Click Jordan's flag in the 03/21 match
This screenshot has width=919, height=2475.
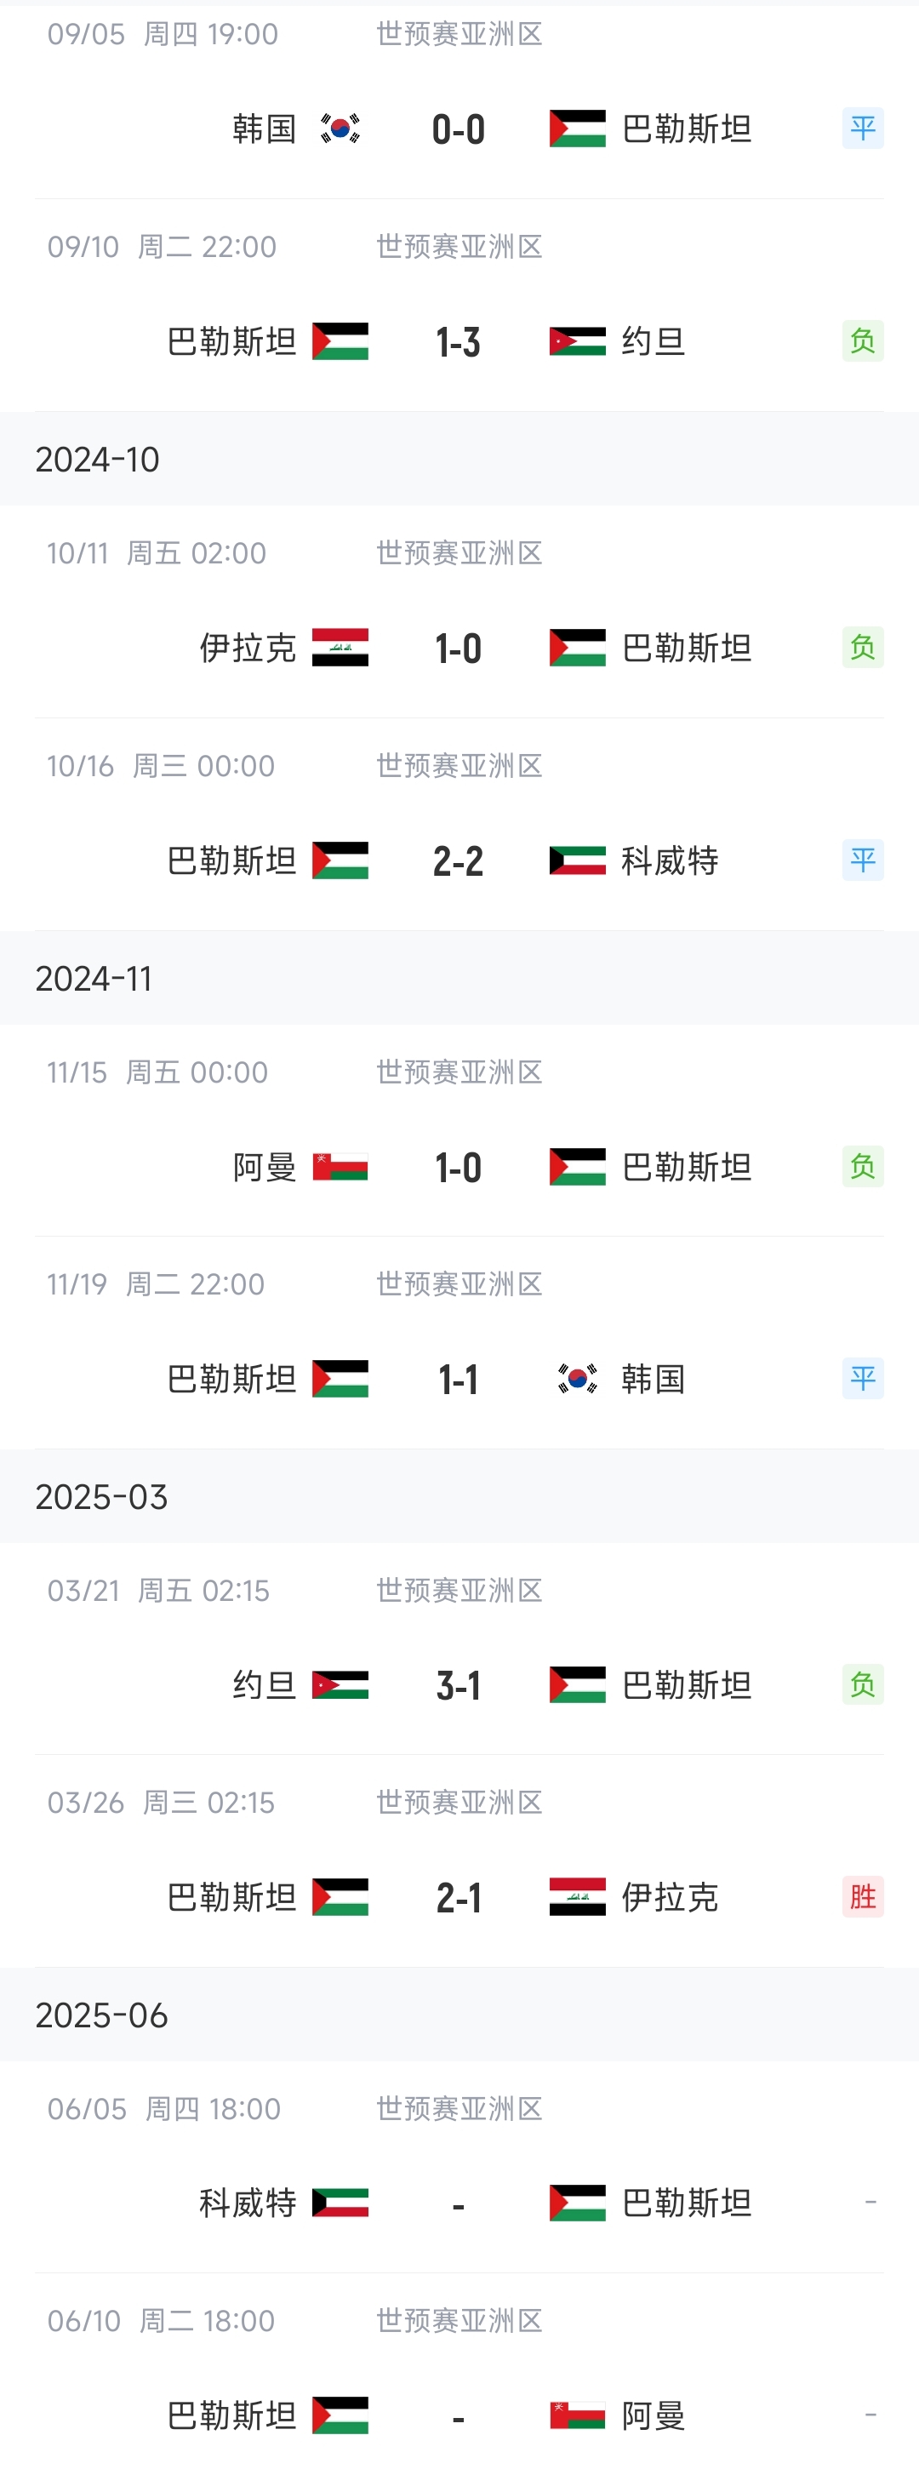tap(340, 1684)
